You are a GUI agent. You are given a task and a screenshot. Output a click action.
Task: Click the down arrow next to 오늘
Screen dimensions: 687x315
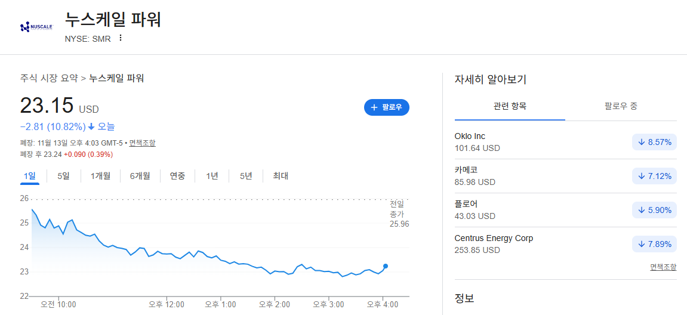pyautogui.click(x=91, y=126)
